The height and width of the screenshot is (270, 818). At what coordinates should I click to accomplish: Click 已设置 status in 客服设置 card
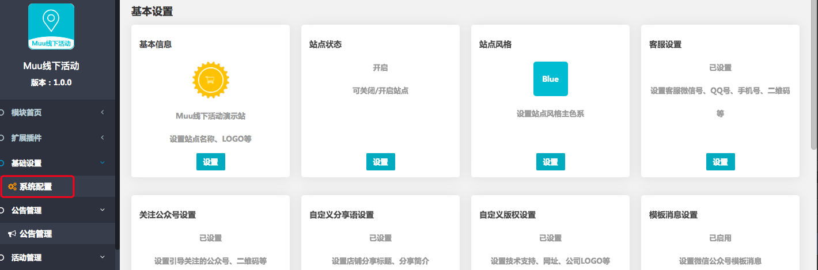721,67
